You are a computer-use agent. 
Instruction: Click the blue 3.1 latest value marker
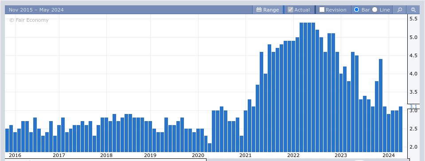click(x=413, y=106)
